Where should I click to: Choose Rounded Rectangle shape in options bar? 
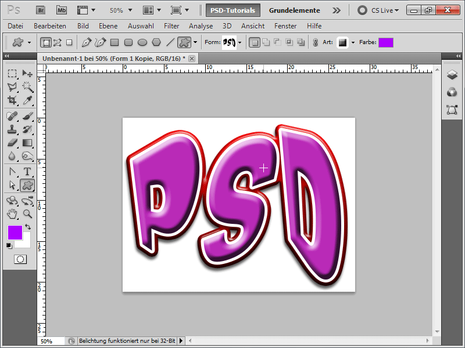(128, 42)
